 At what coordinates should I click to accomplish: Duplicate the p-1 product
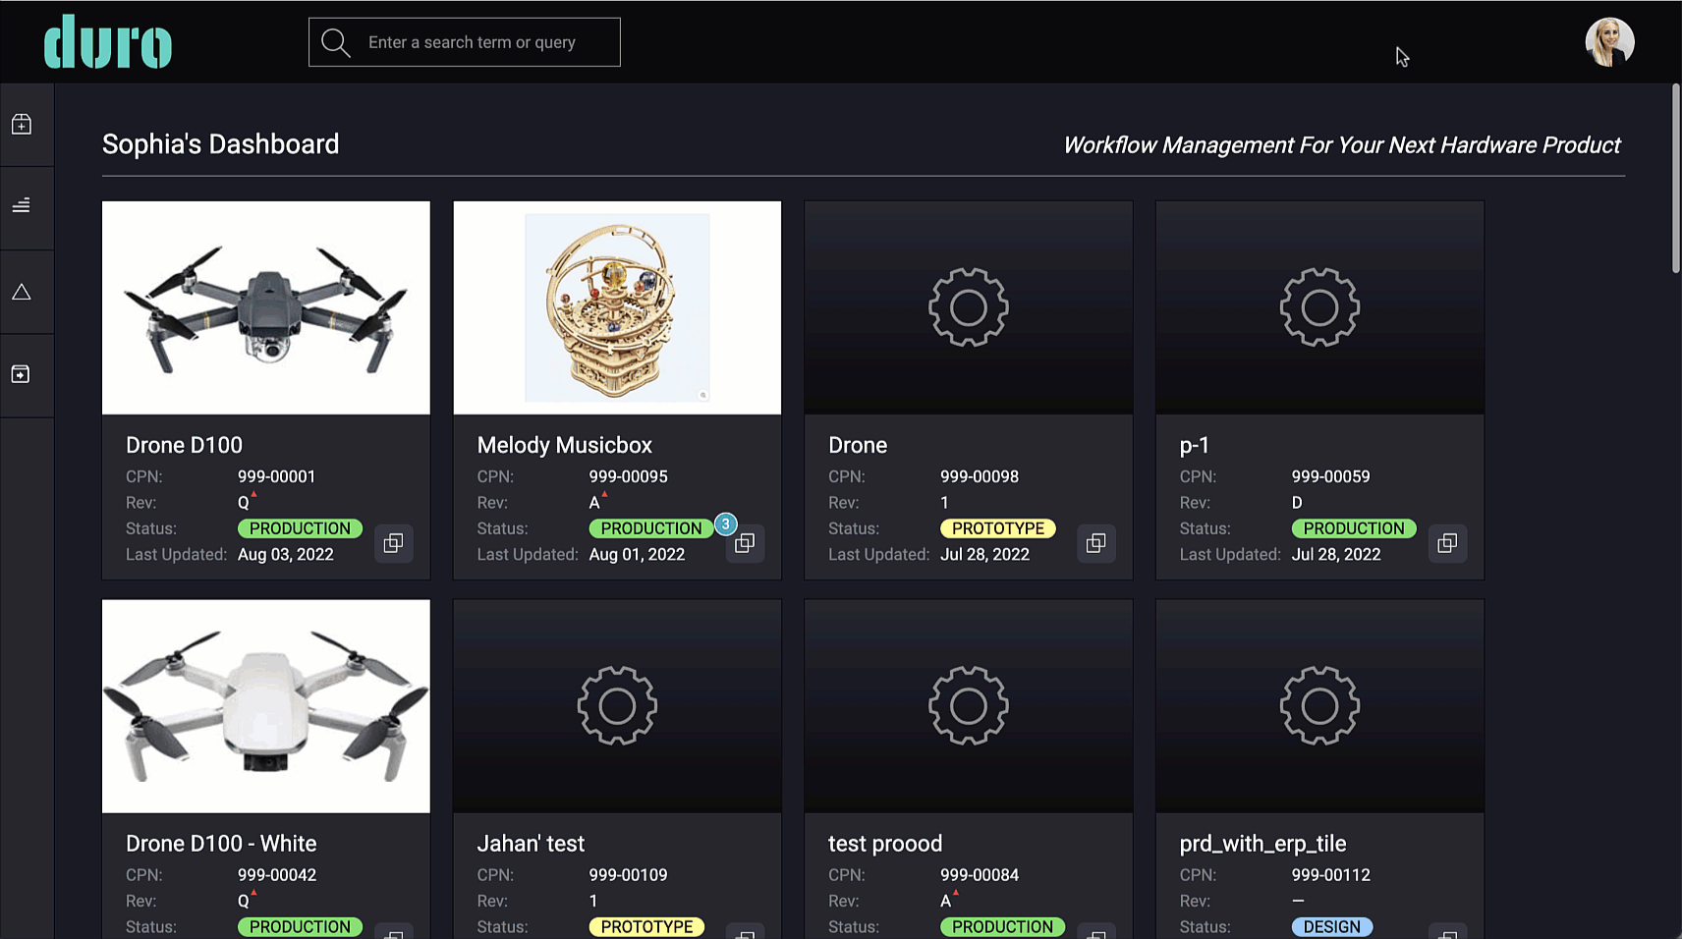pyautogui.click(x=1446, y=543)
